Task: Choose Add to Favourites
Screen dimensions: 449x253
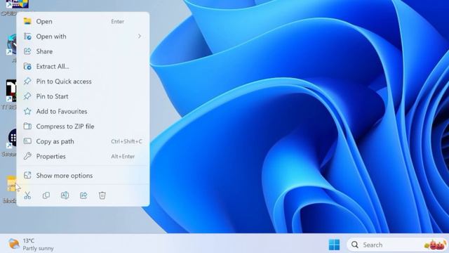Action: (83, 111)
